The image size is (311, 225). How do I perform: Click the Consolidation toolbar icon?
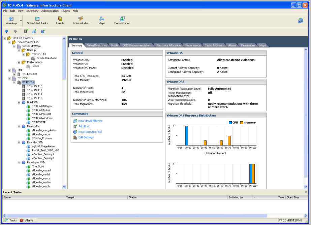(122, 20)
